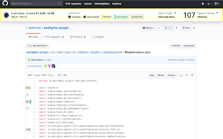
Task: Open Explore in top navigation
Action: tap(117, 4)
